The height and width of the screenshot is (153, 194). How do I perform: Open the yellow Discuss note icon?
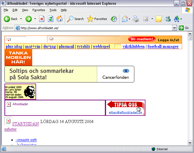[x=159, y=19]
